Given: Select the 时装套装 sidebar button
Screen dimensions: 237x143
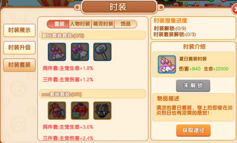Looking at the screenshot, I should click(20, 65).
